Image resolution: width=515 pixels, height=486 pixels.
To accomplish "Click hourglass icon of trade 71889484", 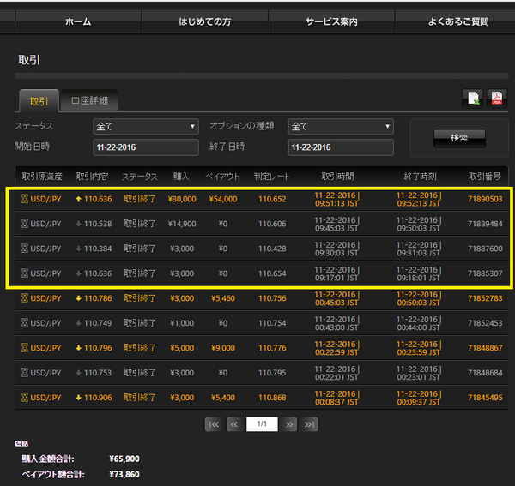I will pos(25,224).
